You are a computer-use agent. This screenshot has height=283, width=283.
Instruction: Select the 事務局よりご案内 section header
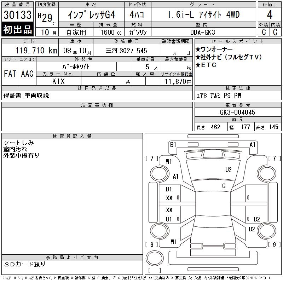[x=72, y=258]
